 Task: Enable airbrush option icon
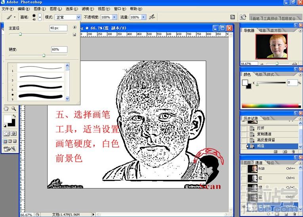point(152,17)
